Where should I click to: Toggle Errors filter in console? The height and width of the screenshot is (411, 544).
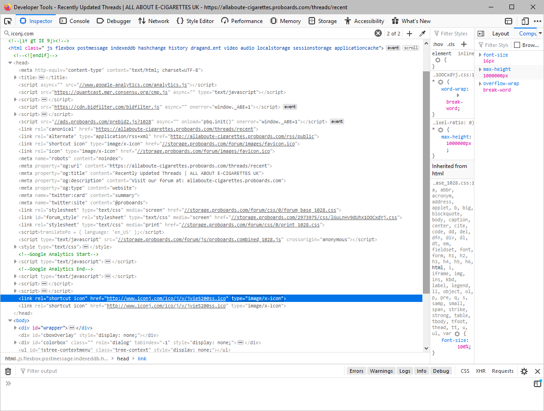click(x=357, y=371)
